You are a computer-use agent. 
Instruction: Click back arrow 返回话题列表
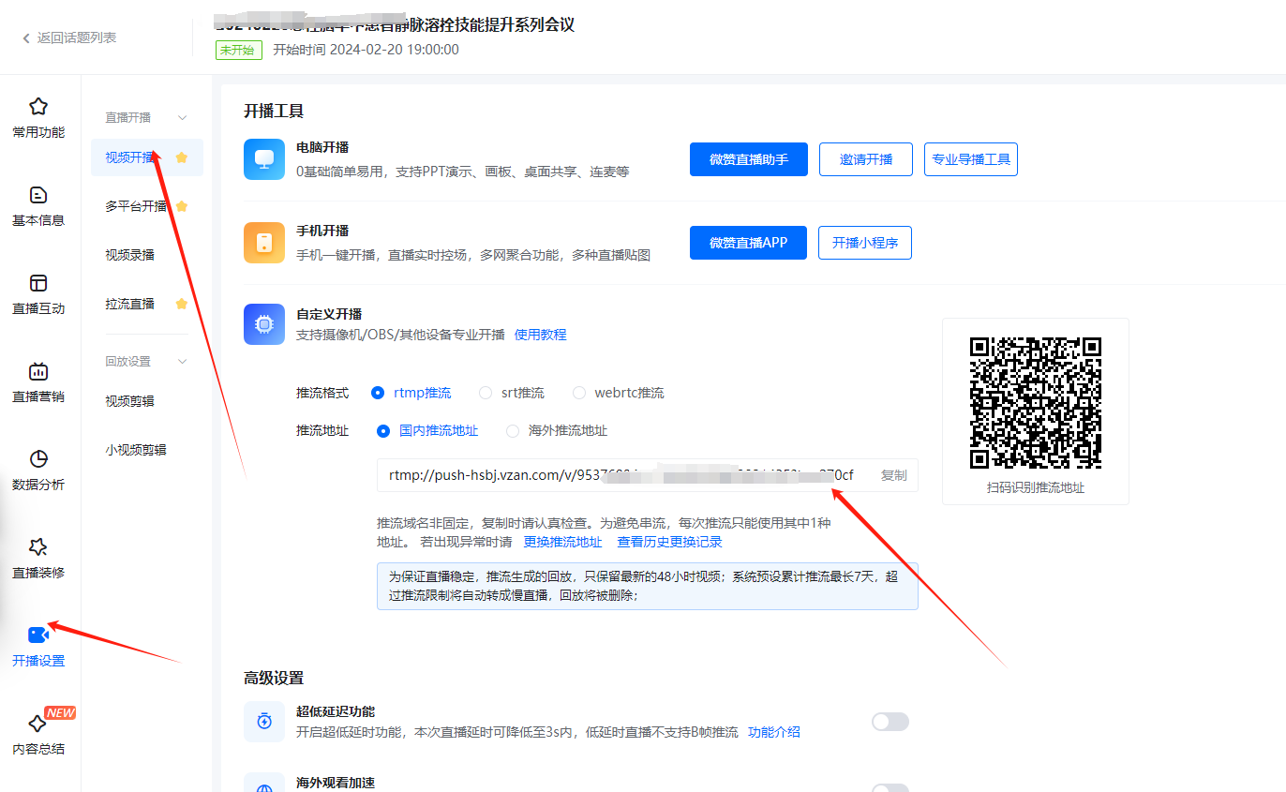tap(26, 37)
